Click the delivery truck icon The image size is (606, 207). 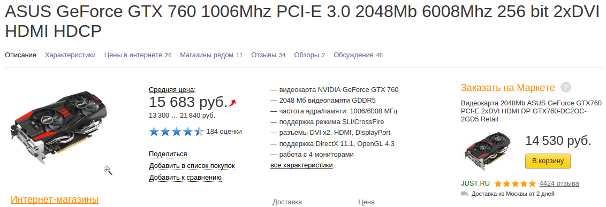click(x=465, y=194)
